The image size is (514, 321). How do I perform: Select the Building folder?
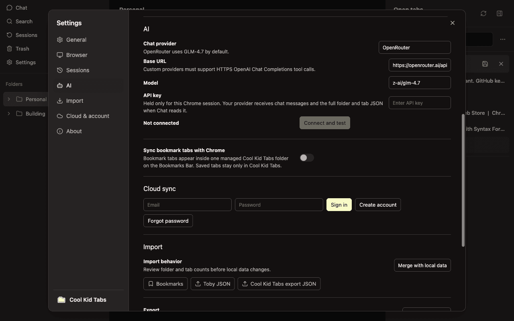click(26, 114)
